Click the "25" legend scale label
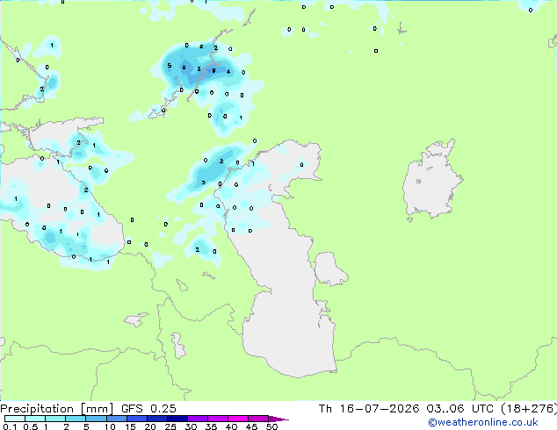The height and width of the screenshot is (430, 557). [x=170, y=426]
